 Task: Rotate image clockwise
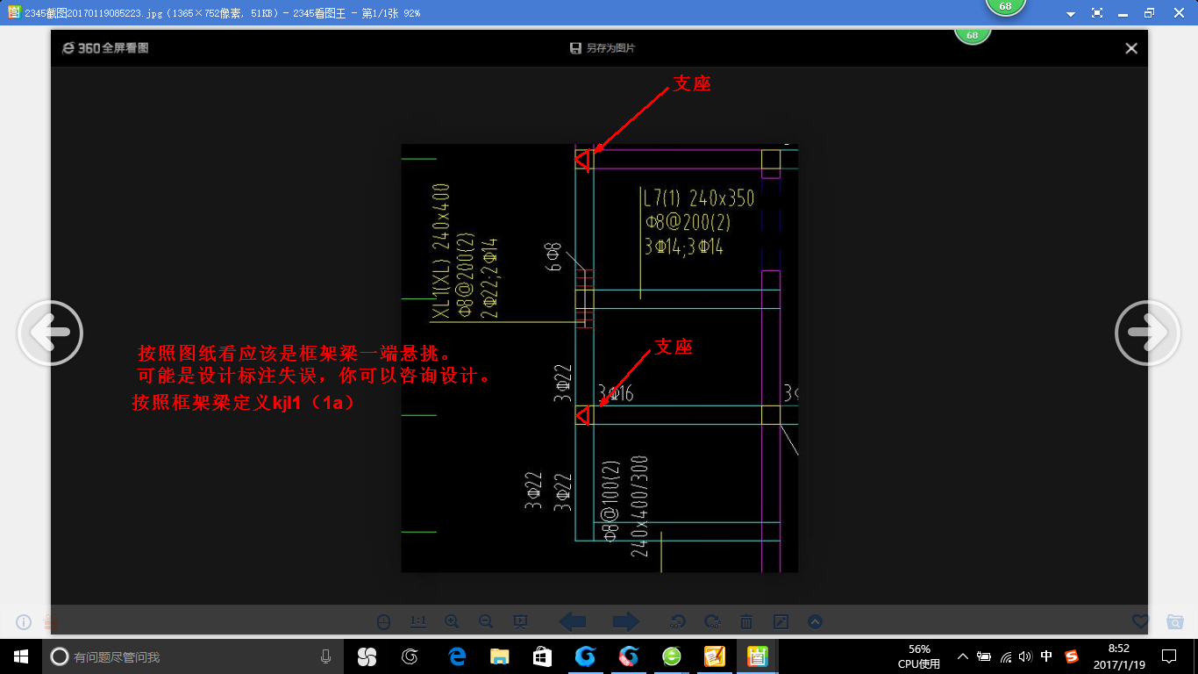(712, 622)
